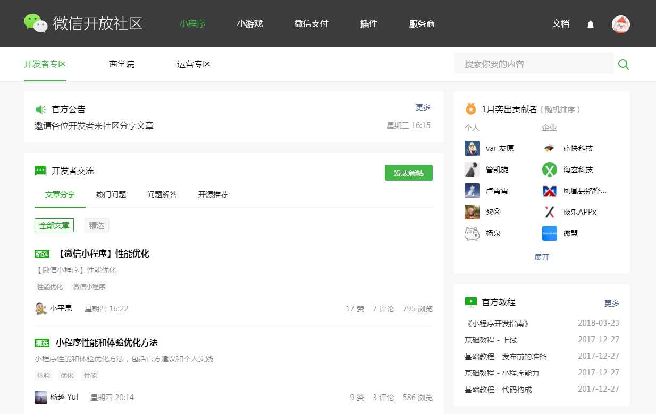The width and height of the screenshot is (656, 414).
Task: Click the official tutorial video icon
Action: pyautogui.click(x=470, y=302)
